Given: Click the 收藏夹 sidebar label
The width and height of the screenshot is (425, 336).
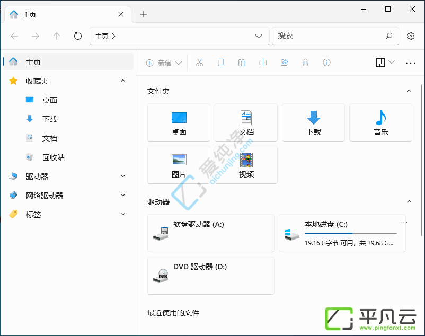Looking at the screenshot, I should click(x=37, y=81).
